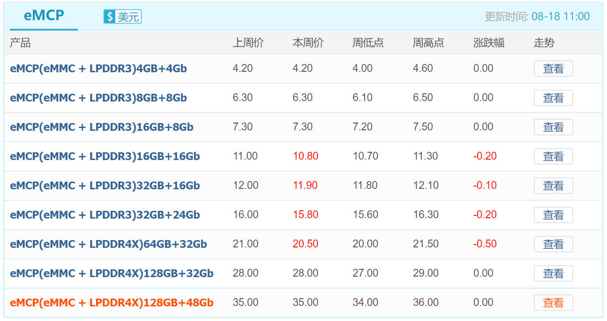Click 查看 trend button for 8GB+8Gb row

553,98
